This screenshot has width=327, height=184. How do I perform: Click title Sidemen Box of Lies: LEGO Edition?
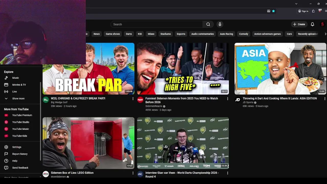(x=72, y=173)
